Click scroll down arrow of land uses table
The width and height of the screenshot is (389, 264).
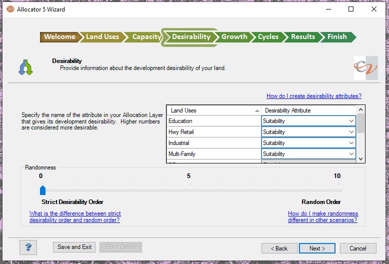[x=360, y=159]
